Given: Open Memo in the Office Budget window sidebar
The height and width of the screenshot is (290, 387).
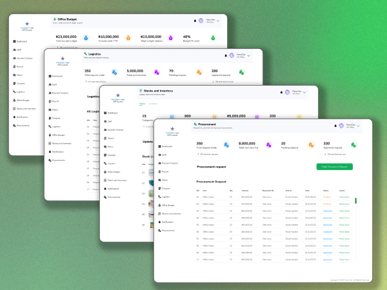Looking at the screenshot, I should point(18,75).
